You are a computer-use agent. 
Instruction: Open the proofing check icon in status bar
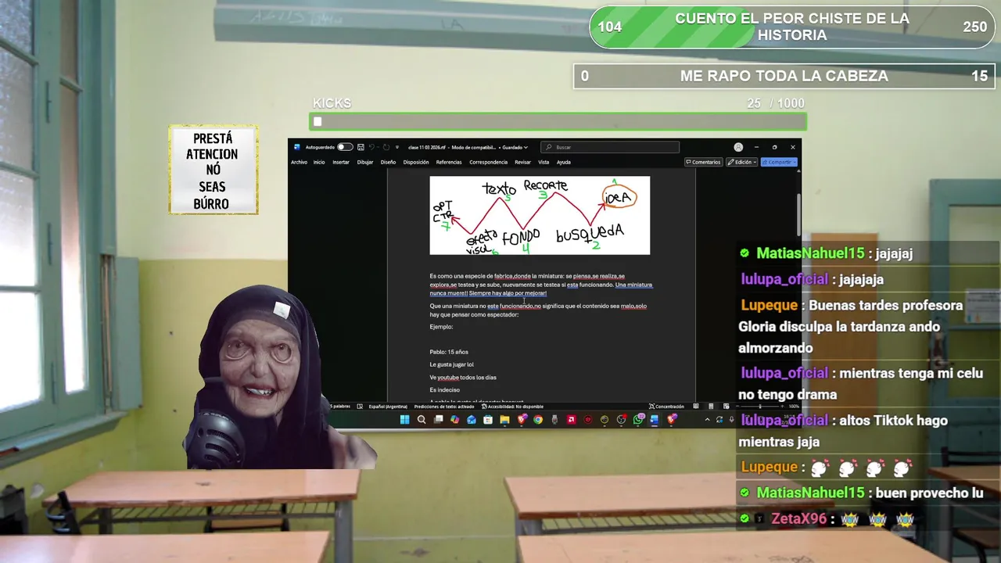[x=360, y=407]
